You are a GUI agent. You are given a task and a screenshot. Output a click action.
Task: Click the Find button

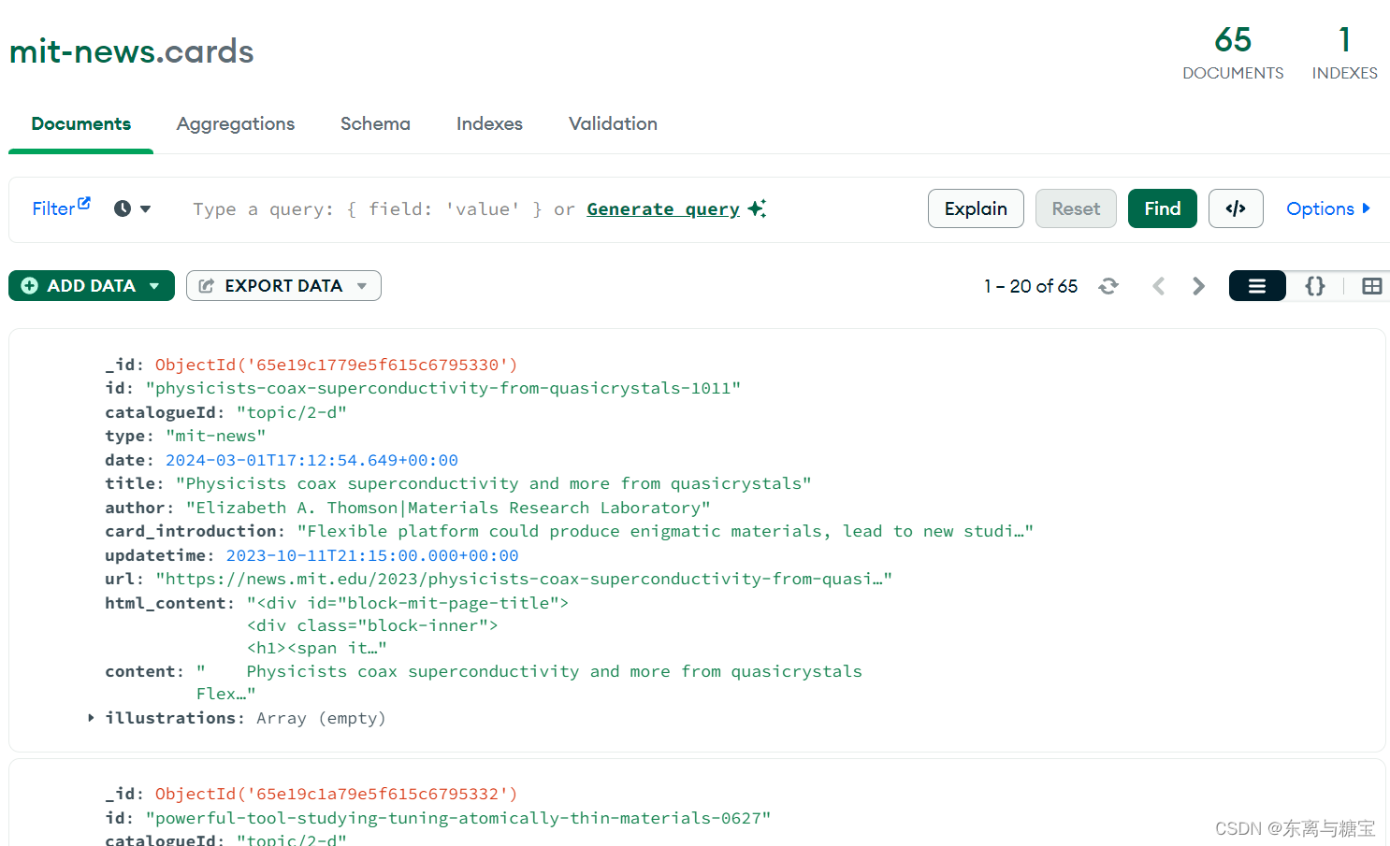pyautogui.click(x=1163, y=208)
